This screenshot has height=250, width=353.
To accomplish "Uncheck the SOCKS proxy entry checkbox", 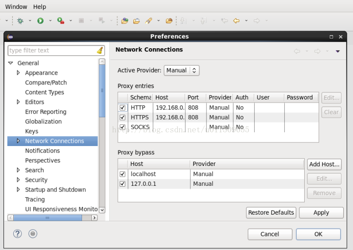I will click(123, 127).
